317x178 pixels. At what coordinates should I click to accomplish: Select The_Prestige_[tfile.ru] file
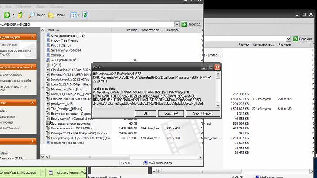(64, 109)
